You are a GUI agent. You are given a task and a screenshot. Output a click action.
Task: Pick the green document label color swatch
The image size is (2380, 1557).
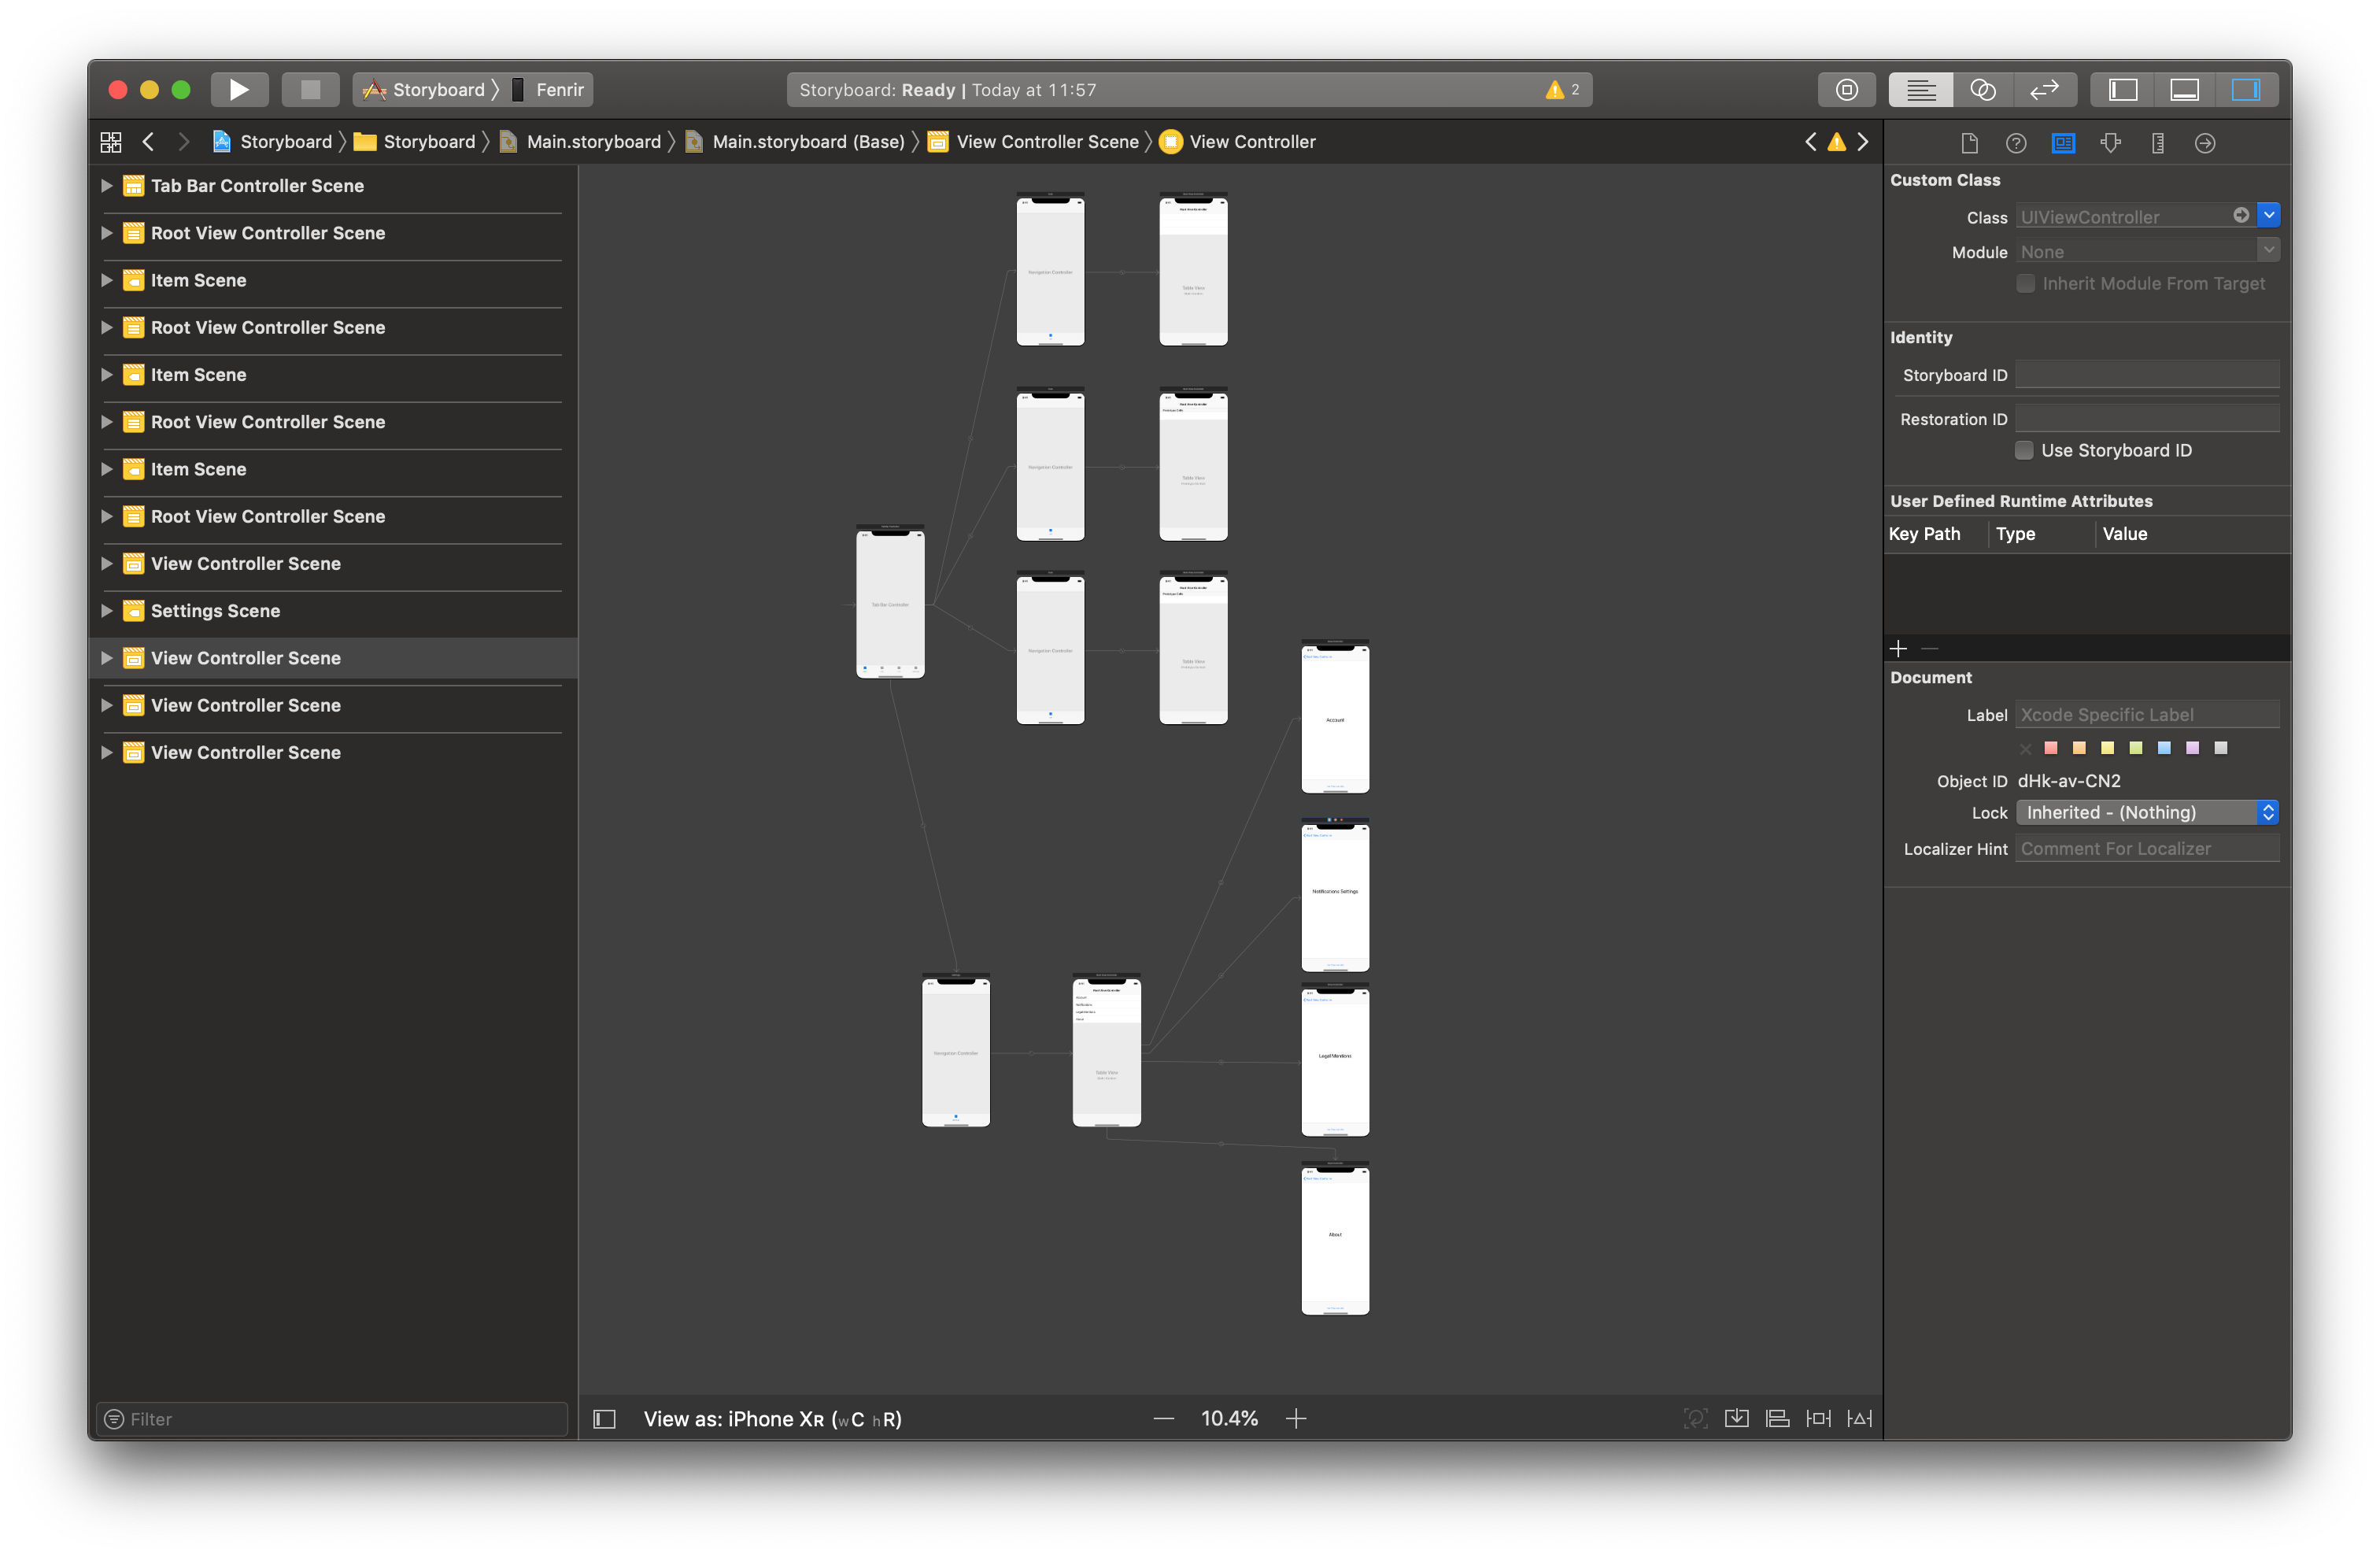[x=2136, y=747]
